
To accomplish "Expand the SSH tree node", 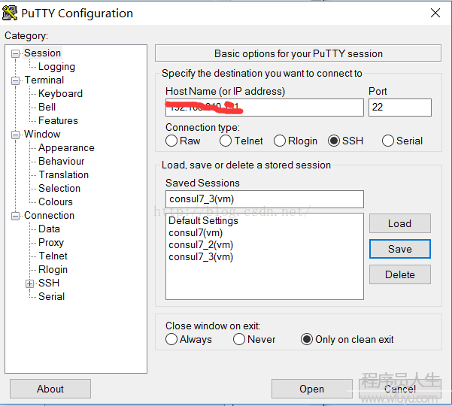I will [29, 284].
